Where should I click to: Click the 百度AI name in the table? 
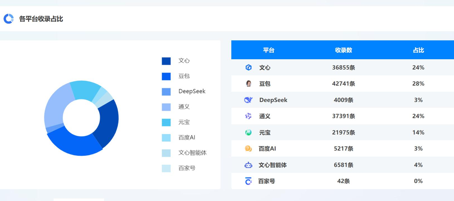[267, 149]
